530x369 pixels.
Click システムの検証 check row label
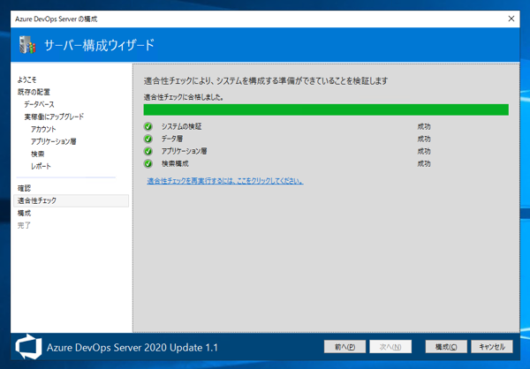pyautogui.click(x=181, y=127)
